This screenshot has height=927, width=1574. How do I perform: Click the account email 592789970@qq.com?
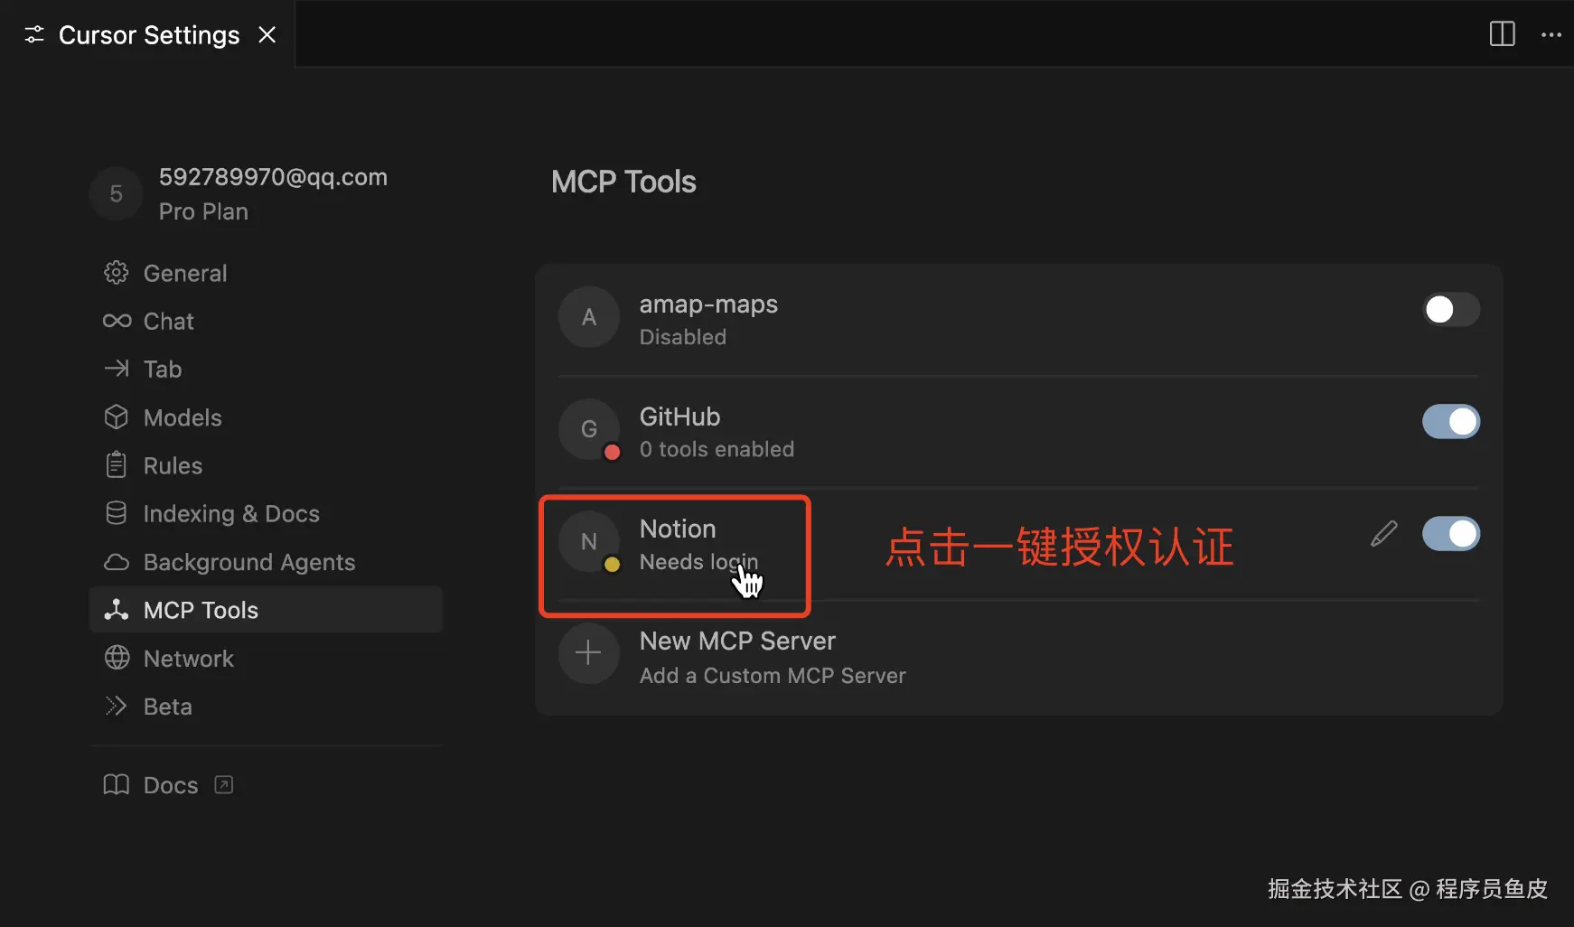[x=273, y=177]
